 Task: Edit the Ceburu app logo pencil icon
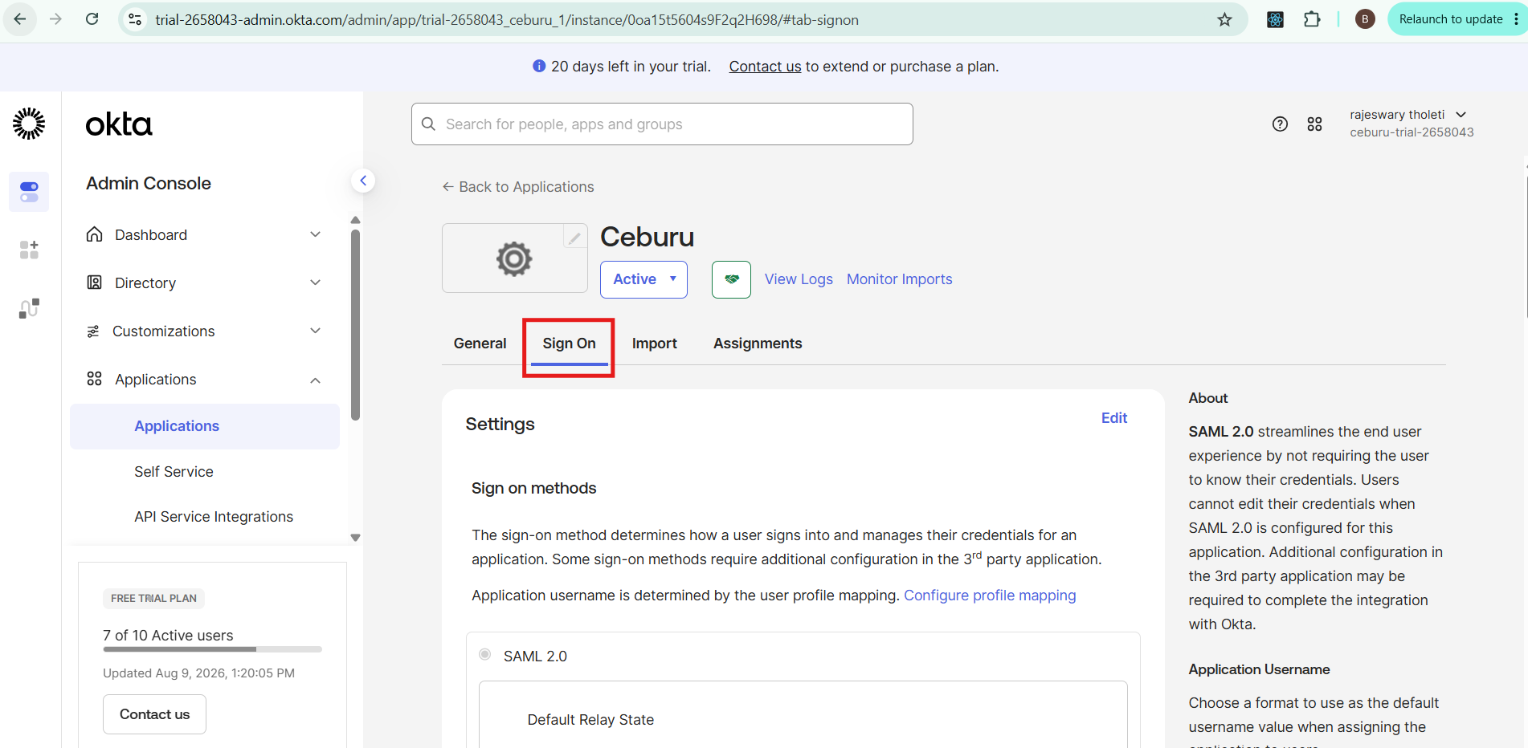tap(574, 238)
